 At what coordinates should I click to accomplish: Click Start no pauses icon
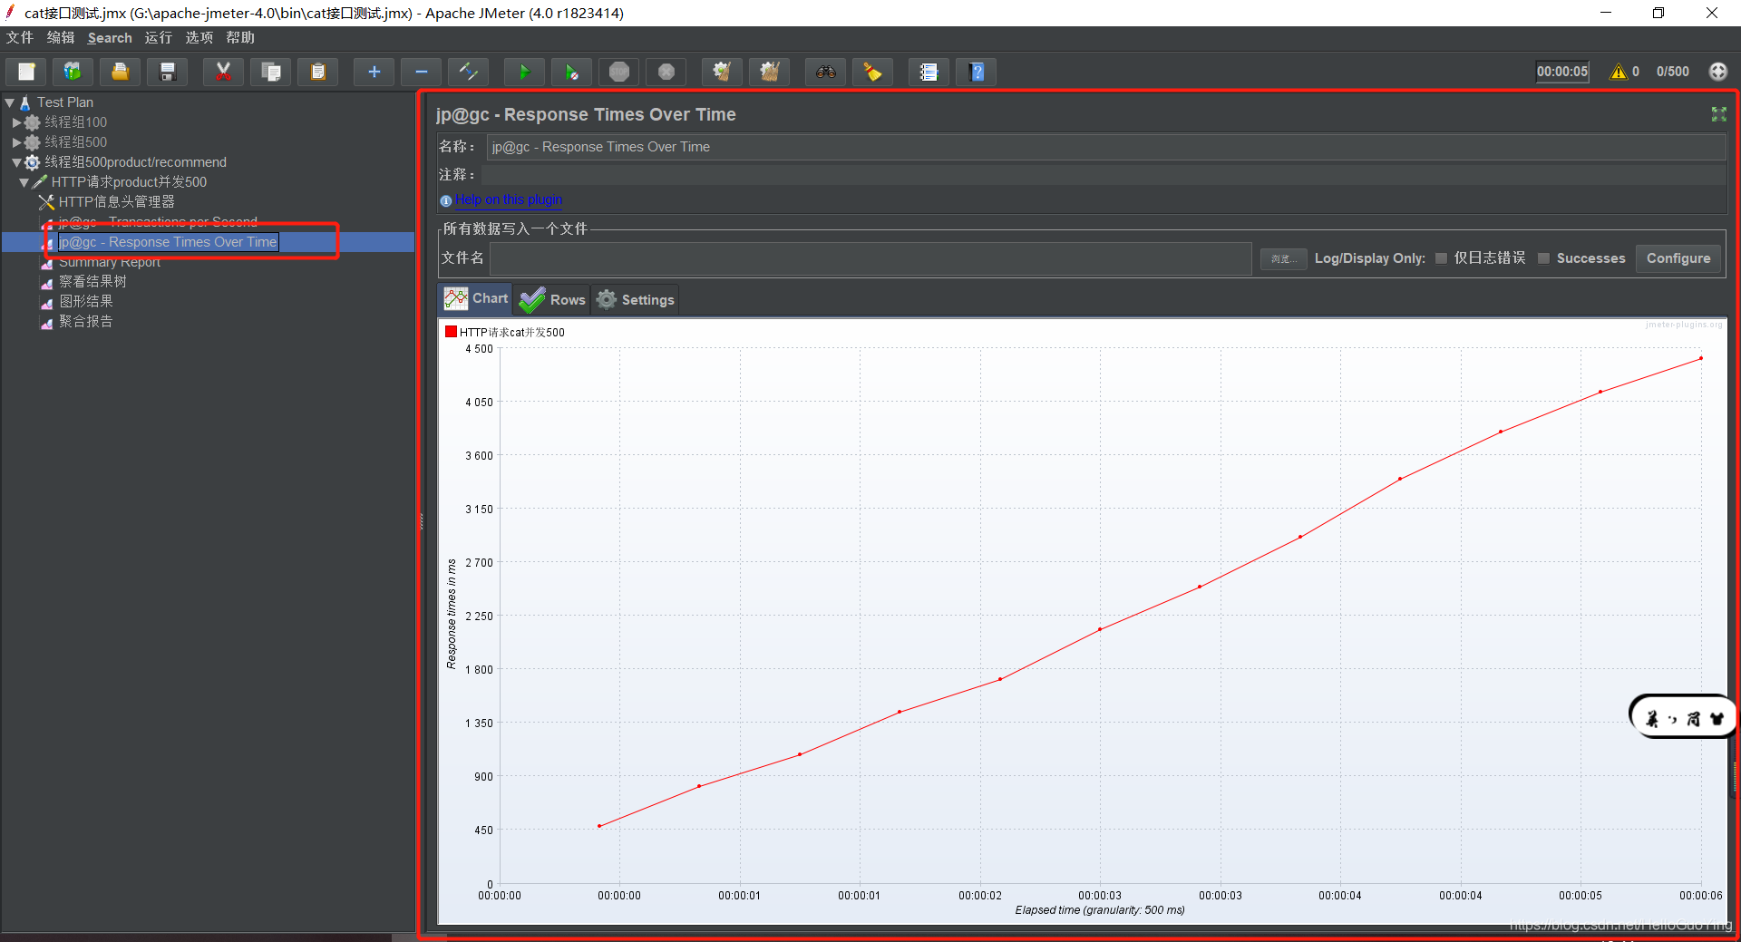pyautogui.click(x=571, y=72)
